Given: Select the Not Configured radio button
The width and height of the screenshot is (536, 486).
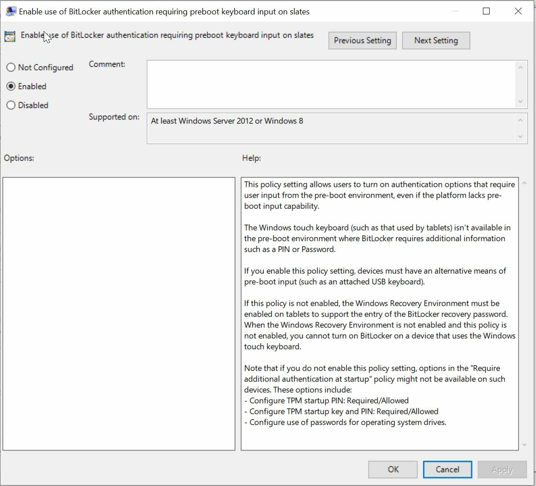Looking at the screenshot, I should 11,68.
